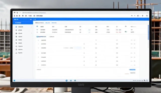
Task: Open the folder icon on the taskbar
Action: [71, 81]
